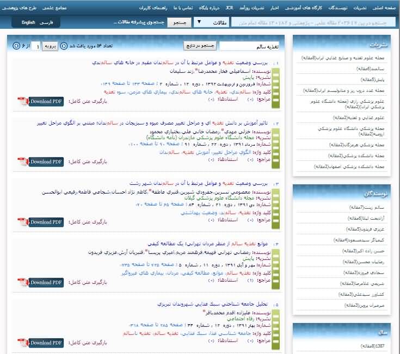Screen dimensions: 400x354
Task: Filter by علوم غذایی و تغذیه journal
Action: click(359, 118)
